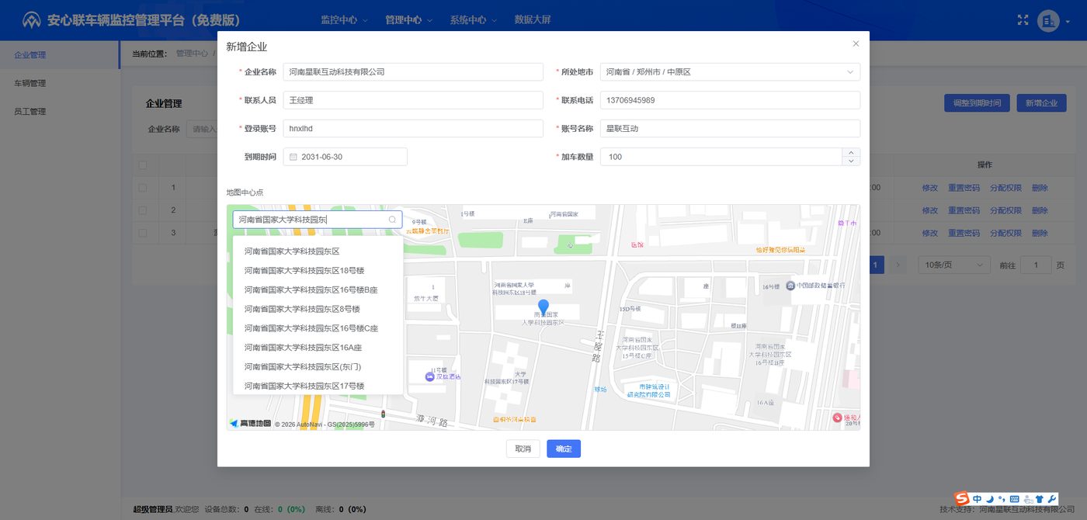Image resolution: width=1087 pixels, height=520 pixels.
Task: Toggle the 中 Chinese/English input mode
Action: click(978, 498)
